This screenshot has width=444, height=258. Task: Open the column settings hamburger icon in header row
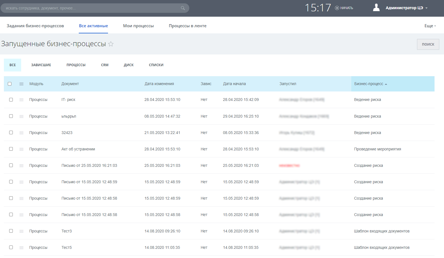point(21,84)
